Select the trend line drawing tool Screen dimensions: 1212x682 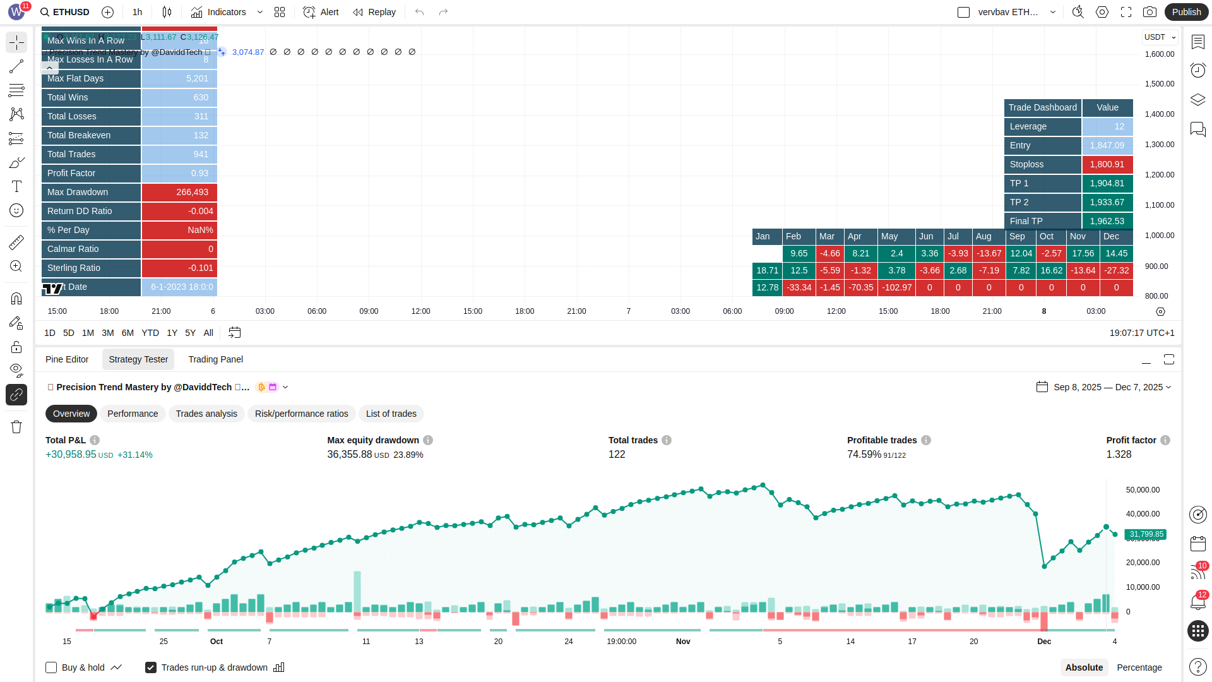point(16,66)
